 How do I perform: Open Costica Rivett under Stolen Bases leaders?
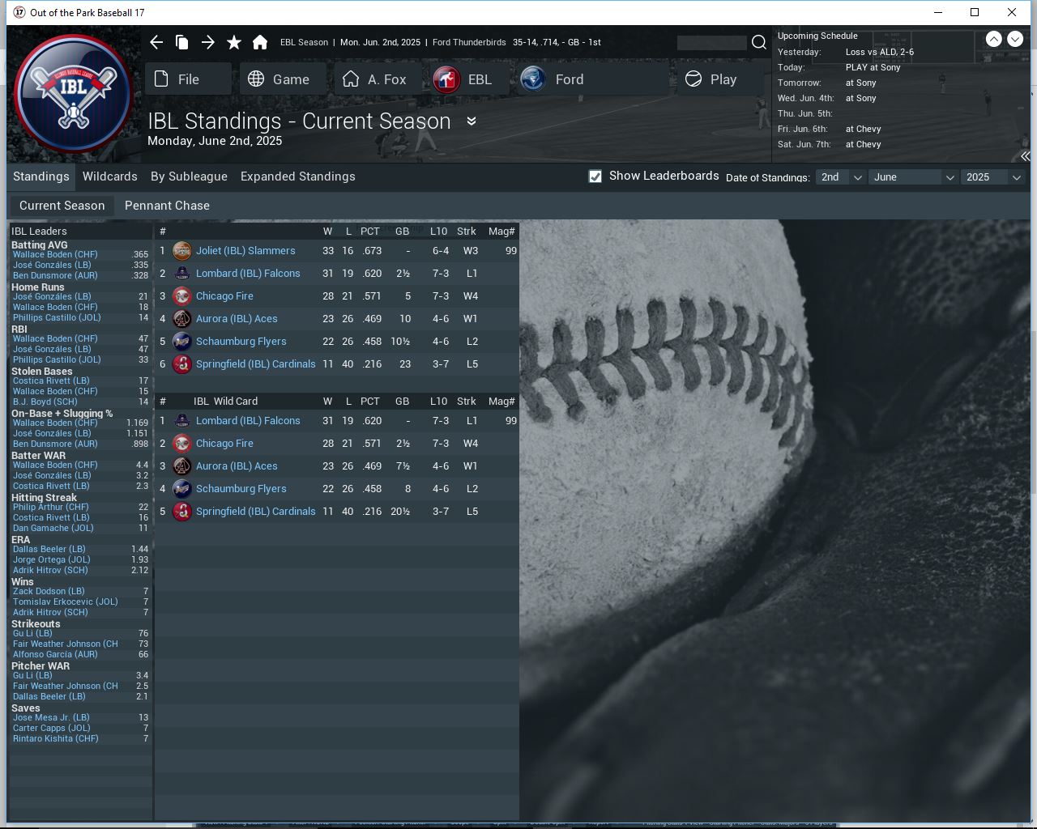[51, 380]
